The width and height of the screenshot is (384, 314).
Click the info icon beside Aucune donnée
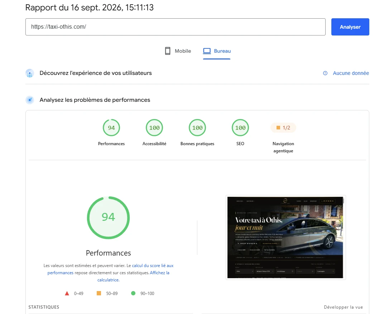click(325, 73)
